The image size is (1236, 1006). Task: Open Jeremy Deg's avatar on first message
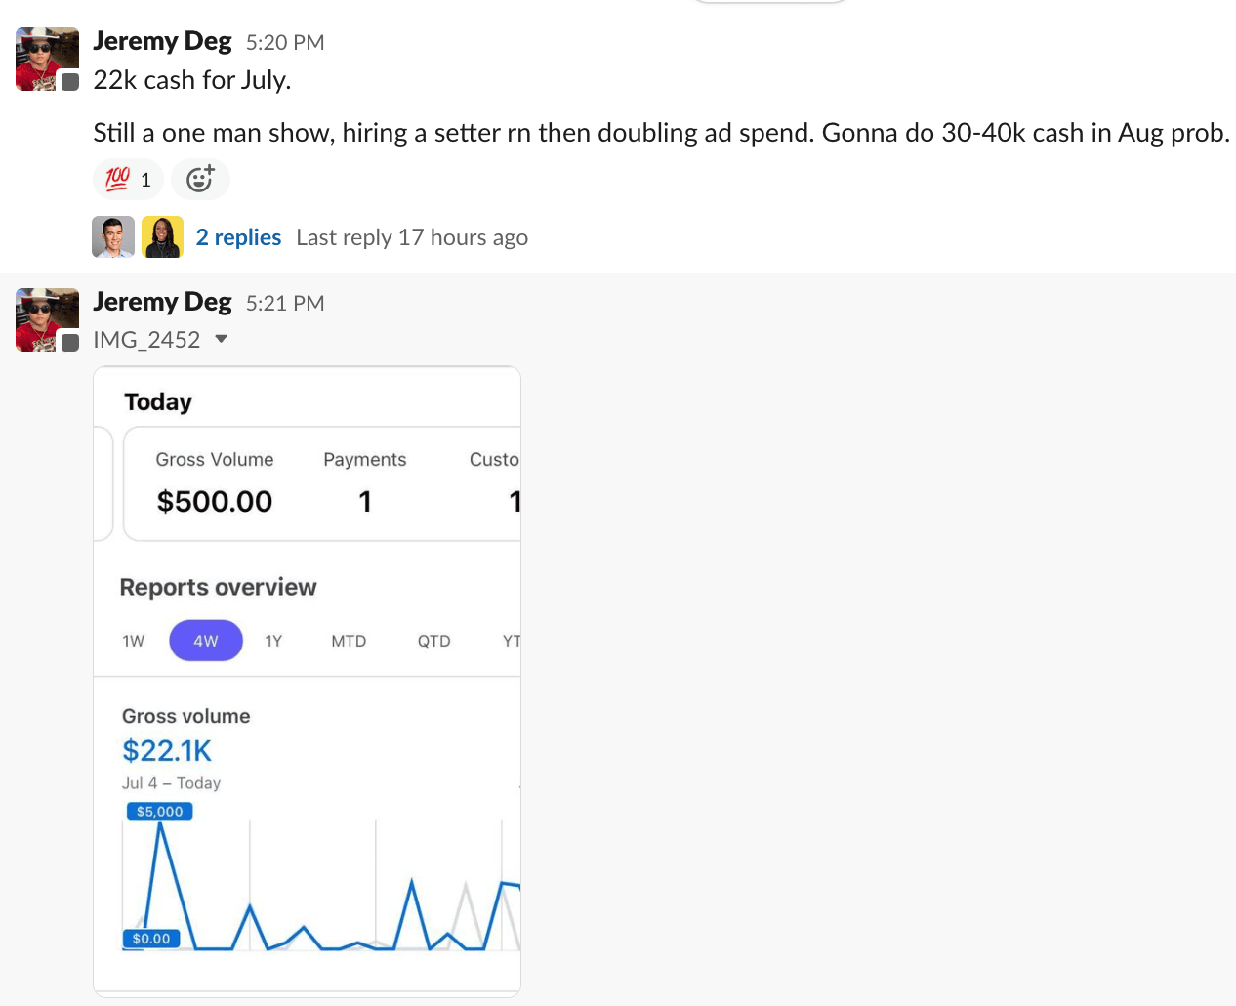tap(47, 59)
